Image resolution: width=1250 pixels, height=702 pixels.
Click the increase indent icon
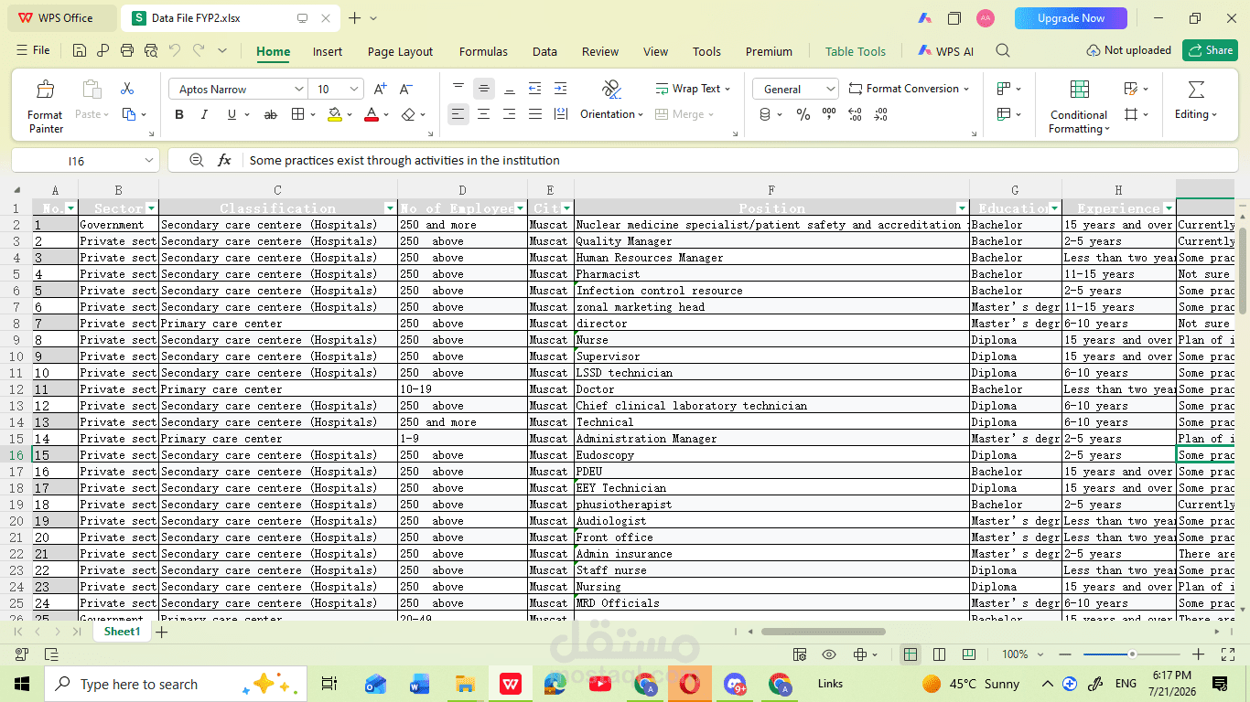coord(561,89)
